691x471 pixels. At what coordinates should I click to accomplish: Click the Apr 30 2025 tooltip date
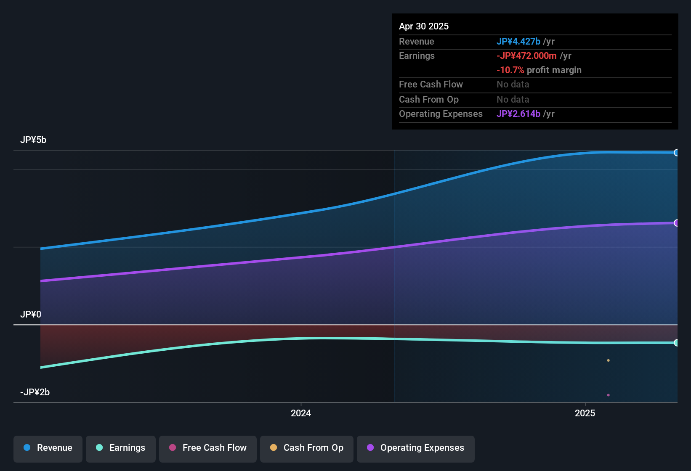(x=424, y=26)
